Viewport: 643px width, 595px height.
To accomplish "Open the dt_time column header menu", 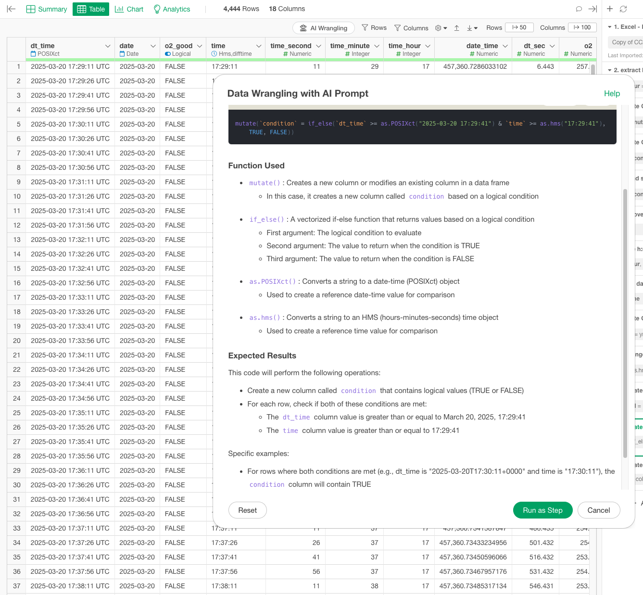I will pos(108,46).
